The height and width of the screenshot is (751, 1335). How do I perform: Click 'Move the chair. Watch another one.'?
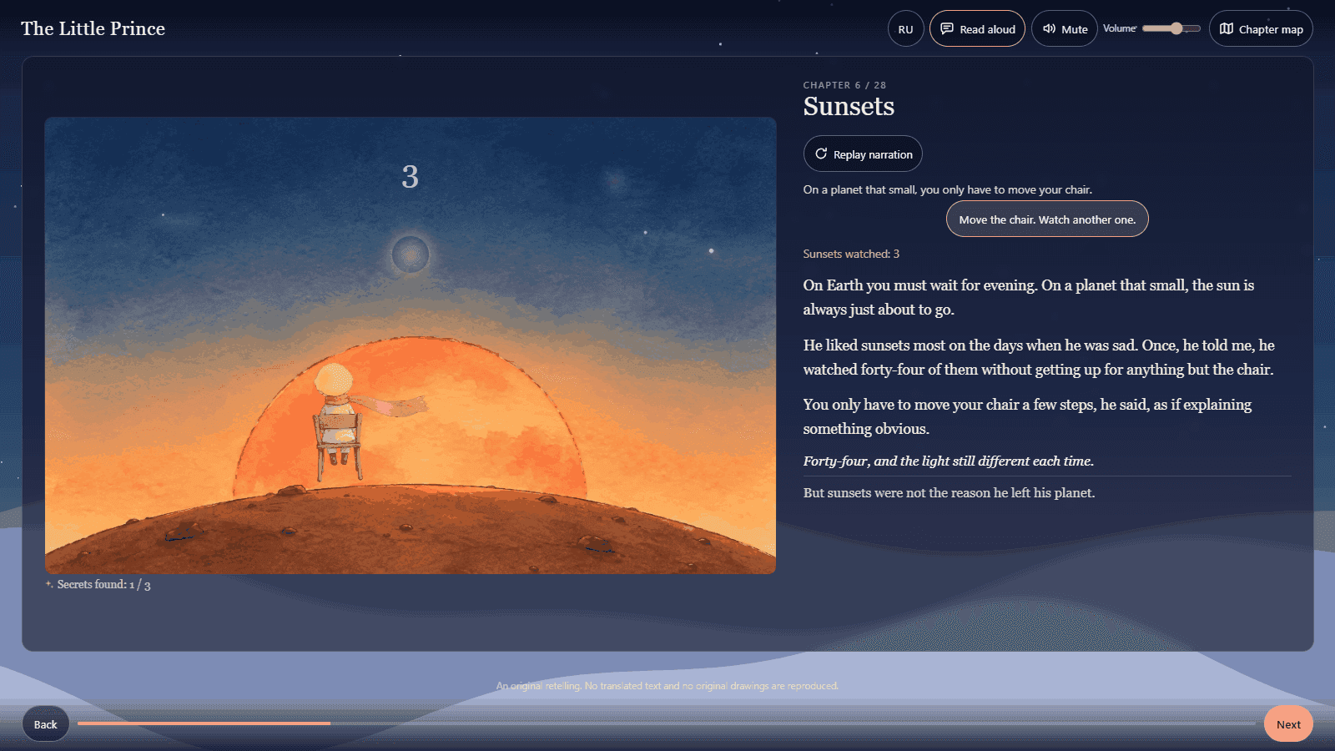(x=1047, y=219)
